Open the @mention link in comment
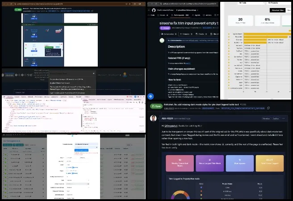 [171, 126]
